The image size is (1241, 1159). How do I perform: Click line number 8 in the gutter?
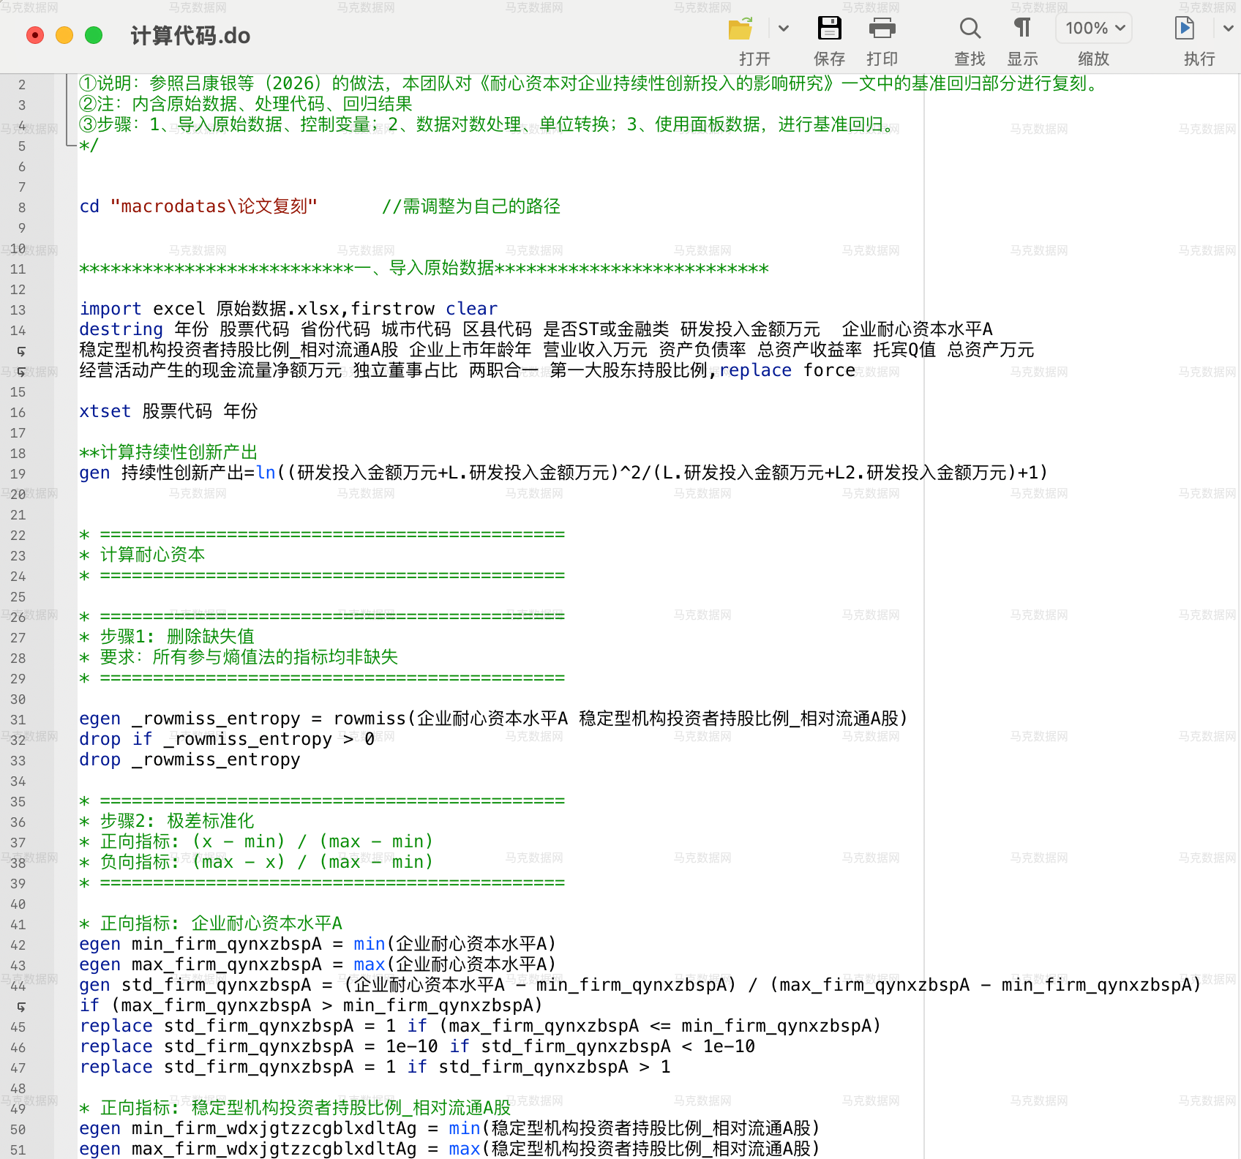(x=22, y=208)
